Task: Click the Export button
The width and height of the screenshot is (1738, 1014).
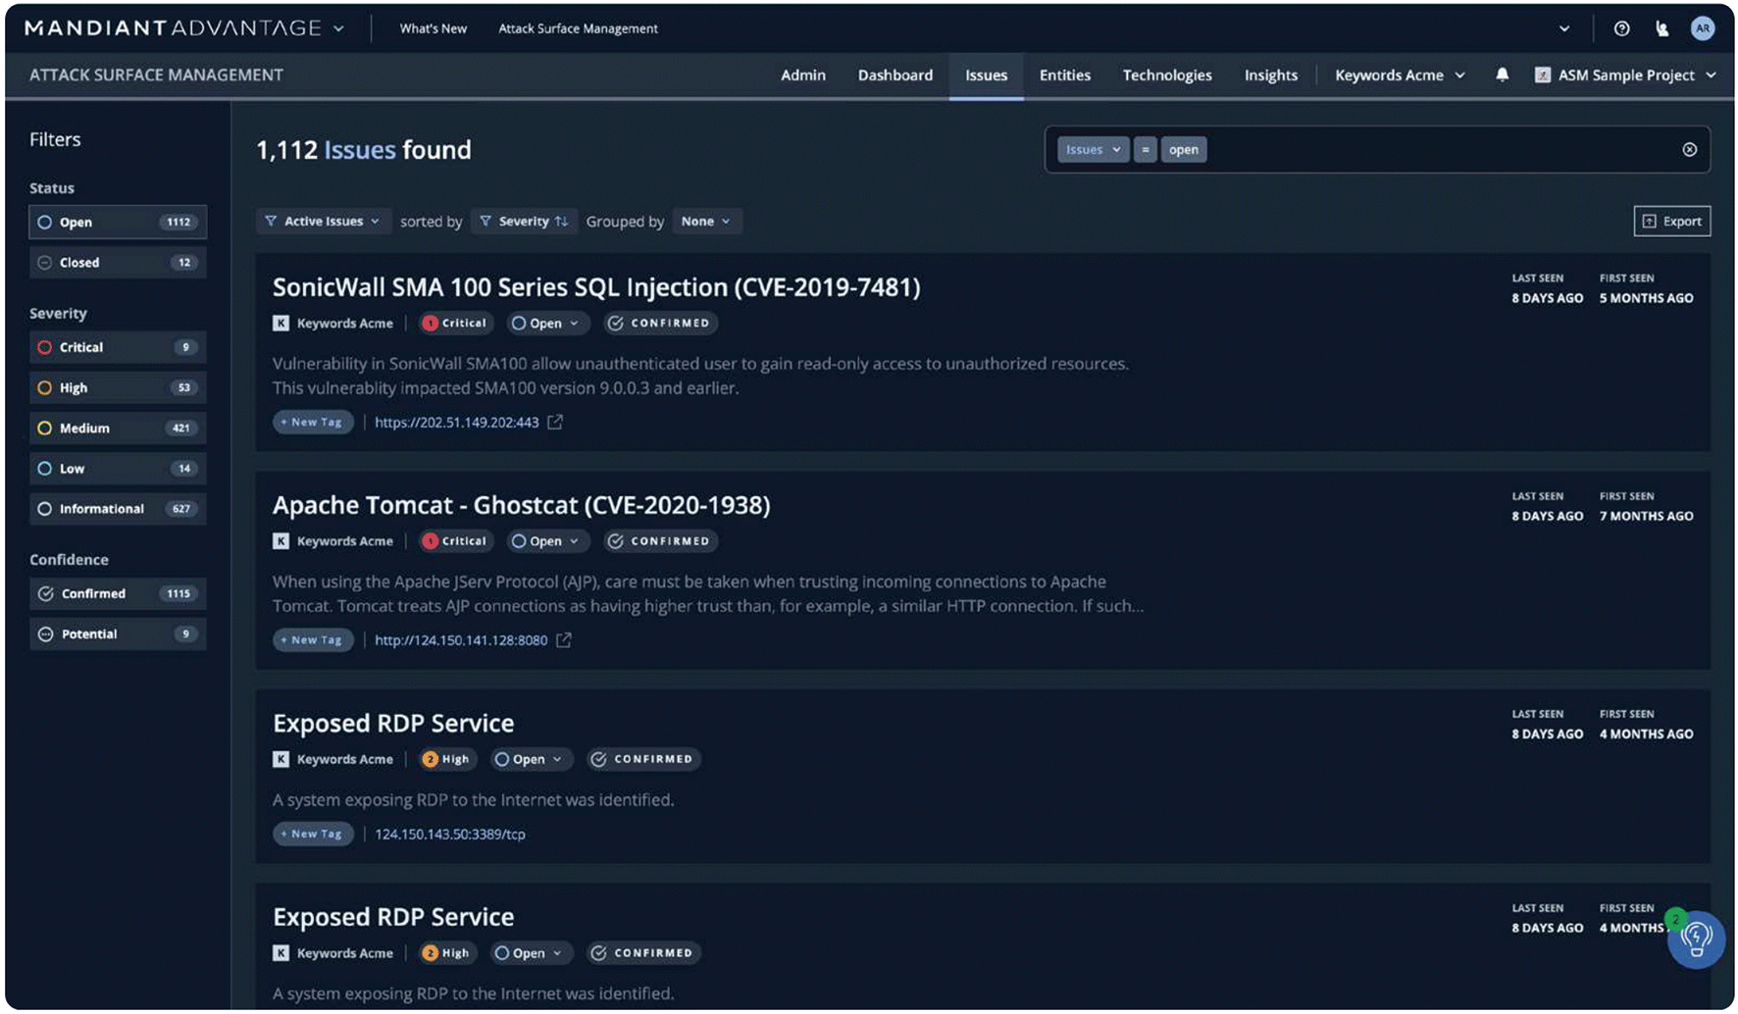Action: [1672, 221]
